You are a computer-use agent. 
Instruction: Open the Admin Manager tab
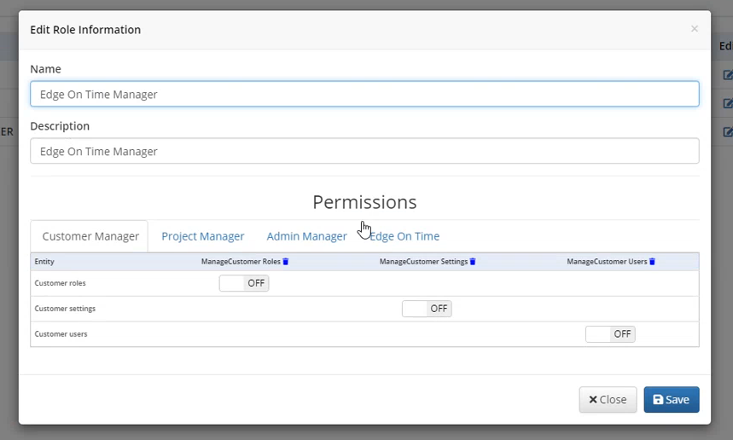click(306, 236)
